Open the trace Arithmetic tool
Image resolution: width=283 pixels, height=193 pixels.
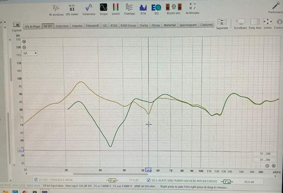coord(192,8)
